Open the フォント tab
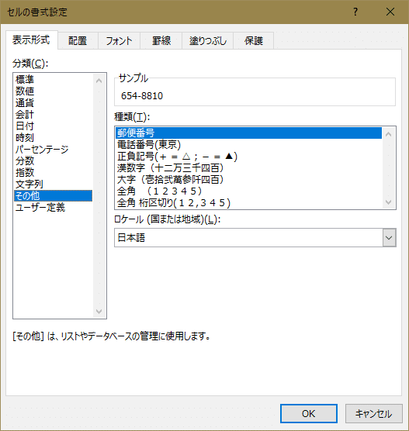Screen dimensions: 409x431 119,41
